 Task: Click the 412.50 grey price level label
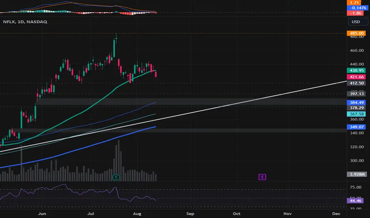(357, 83)
